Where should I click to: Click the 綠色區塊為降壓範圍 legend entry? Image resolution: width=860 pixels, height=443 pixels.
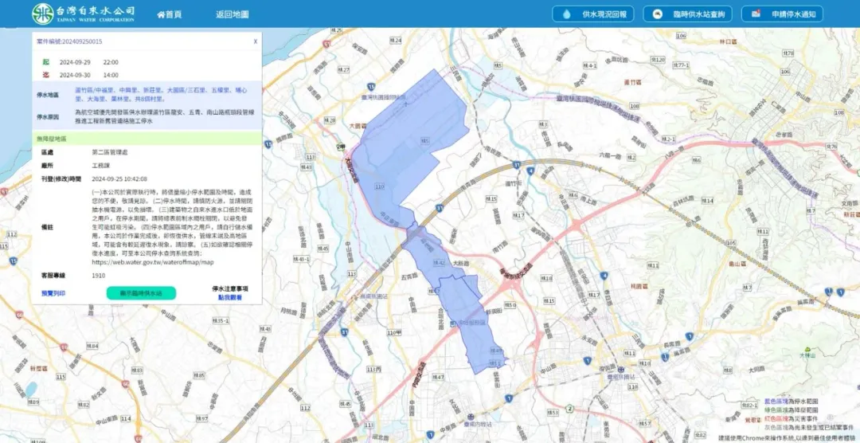(x=791, y=410)
